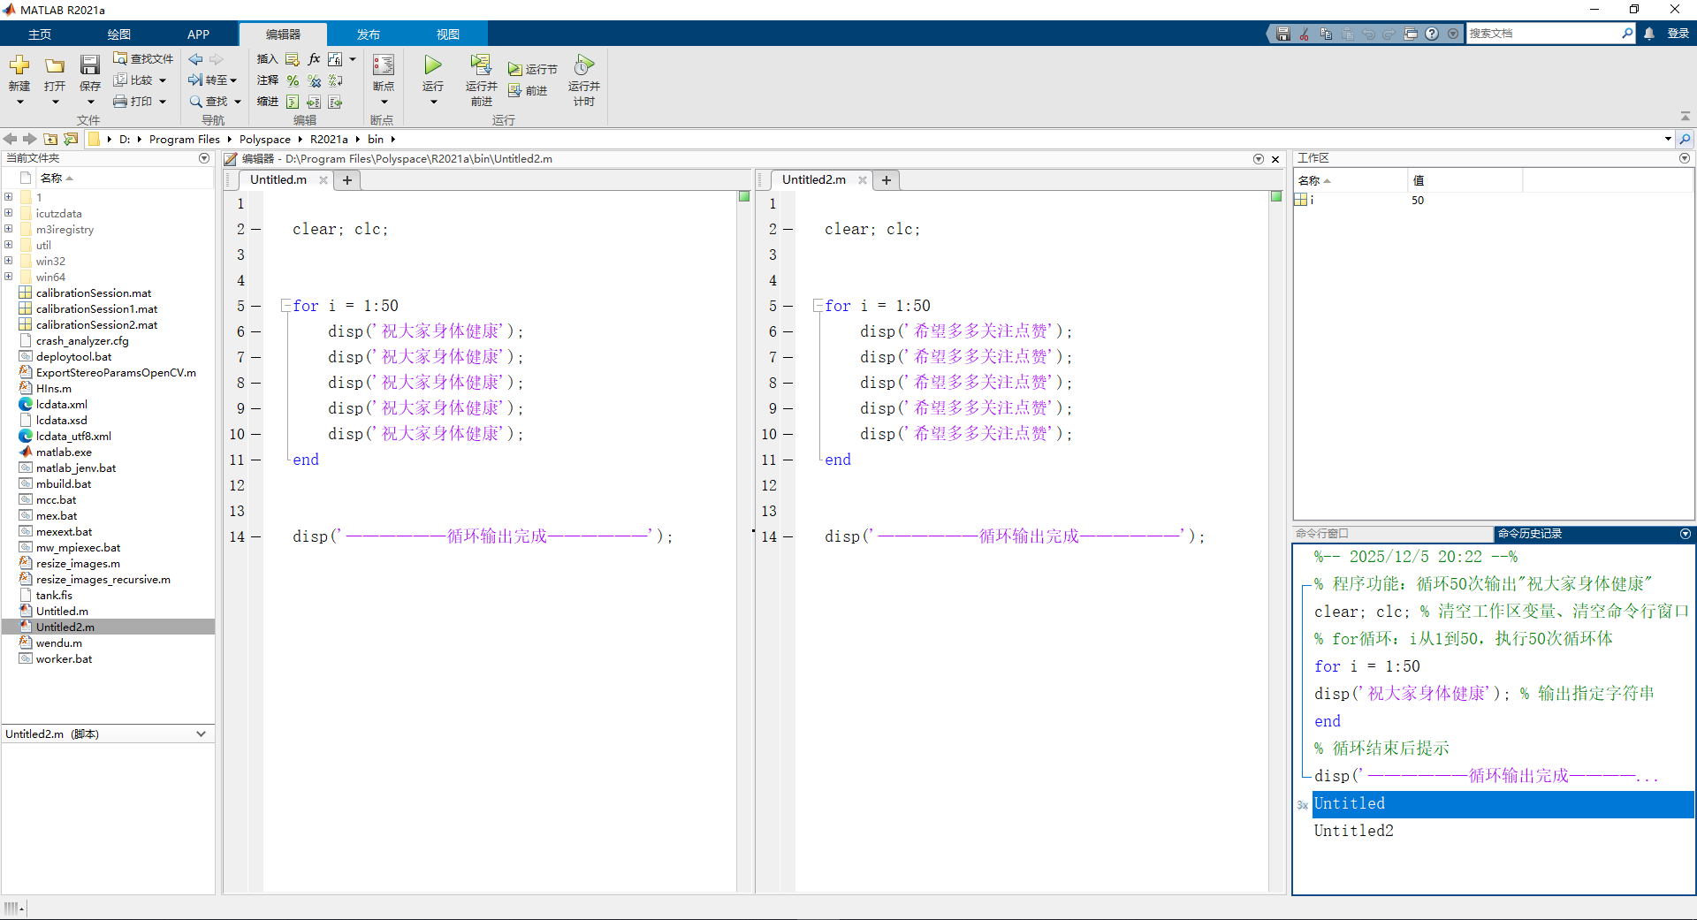The image size is (1697, 920).
Task: Click the cut scissors icon in quick access
Action: click(1305, 34)
